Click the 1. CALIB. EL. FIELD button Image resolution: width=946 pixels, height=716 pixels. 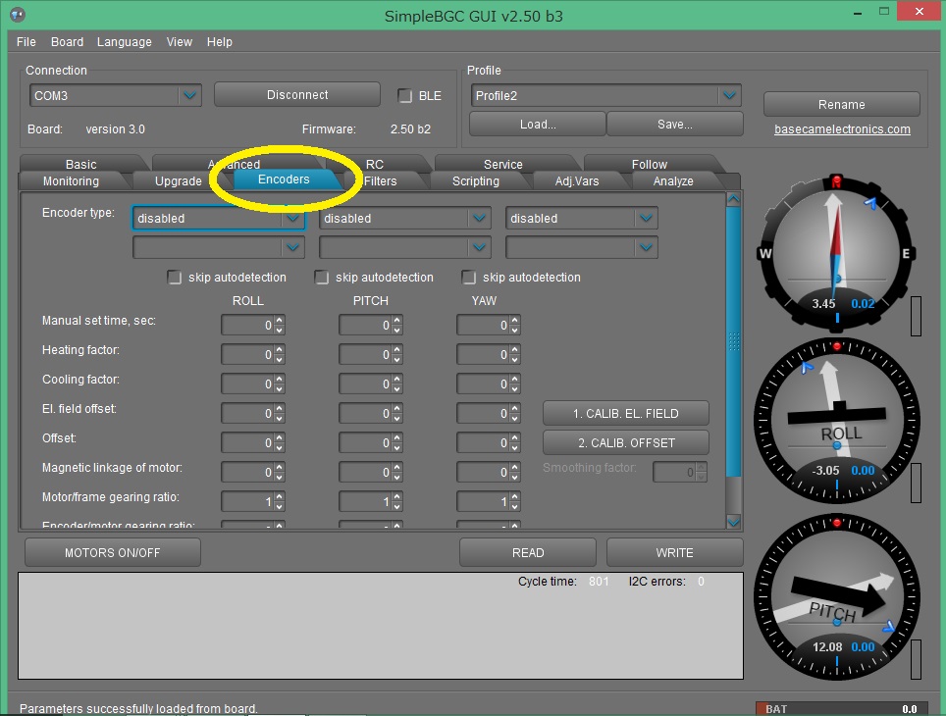[626, 414]
